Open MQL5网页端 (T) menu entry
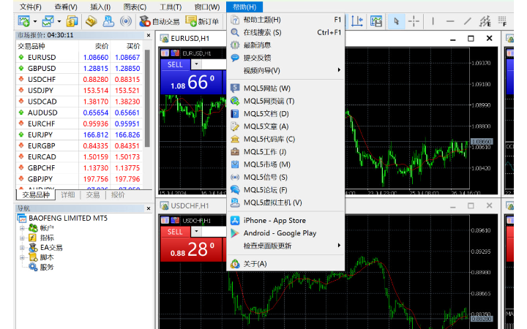This screenshot has width=527, height=329. pos(285,101)
